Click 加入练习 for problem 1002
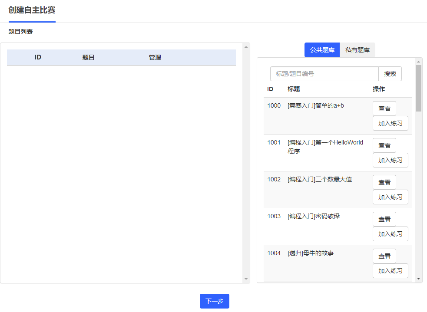 pyautogui.click(x=390, y=197)
